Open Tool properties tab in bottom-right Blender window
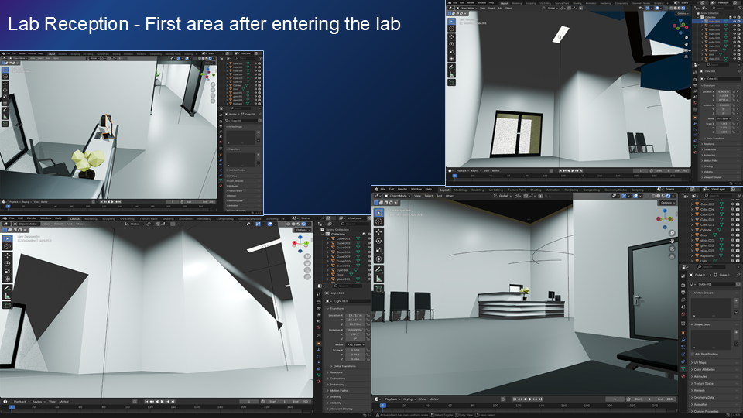This screenshot has width=743, height=418. pos(683,276)
